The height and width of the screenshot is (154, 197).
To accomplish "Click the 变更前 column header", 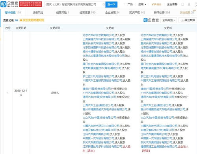I will click(110, 28).
